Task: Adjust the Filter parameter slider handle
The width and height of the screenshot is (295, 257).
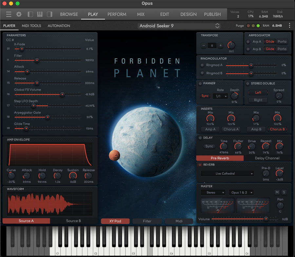Action: tap(37, 60)
